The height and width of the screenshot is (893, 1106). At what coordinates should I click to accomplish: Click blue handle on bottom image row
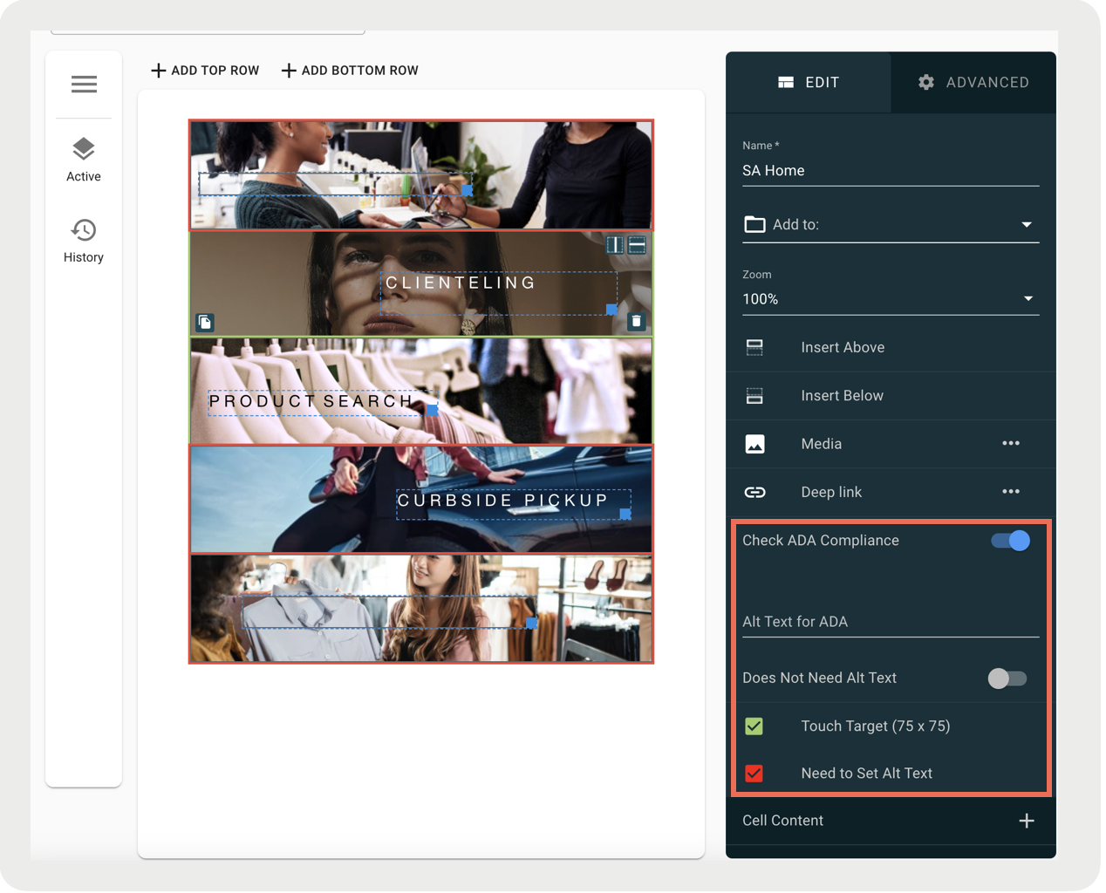pos(532,623)
